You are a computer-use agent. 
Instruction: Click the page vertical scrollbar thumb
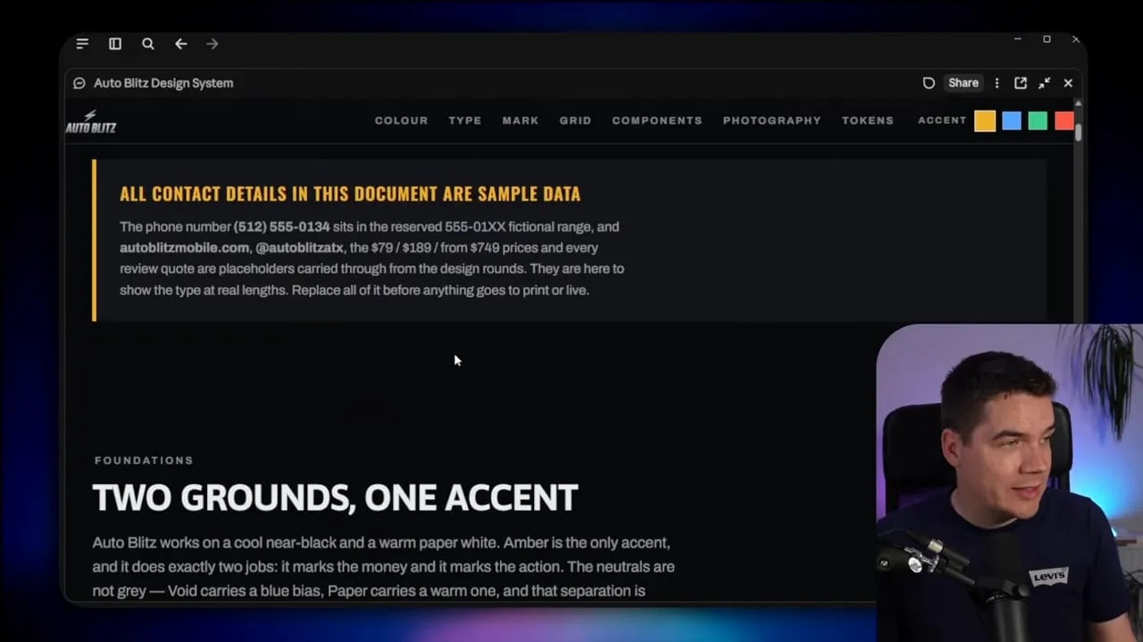[1079, 132]
